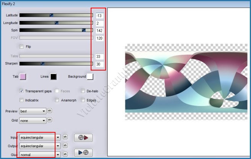Screen dimensions: 251x159
Task: Turn on the Anamorph checkbox
Action: click(57, 100)
